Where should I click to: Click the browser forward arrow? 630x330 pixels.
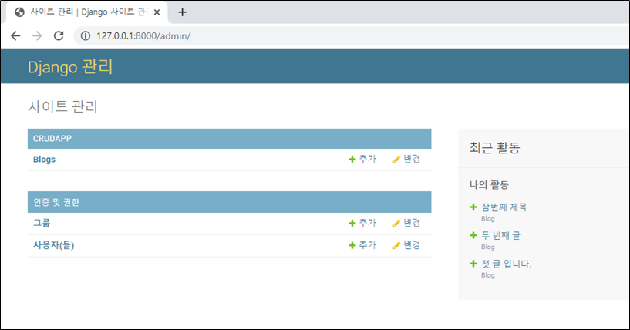(x=37, y=35)
